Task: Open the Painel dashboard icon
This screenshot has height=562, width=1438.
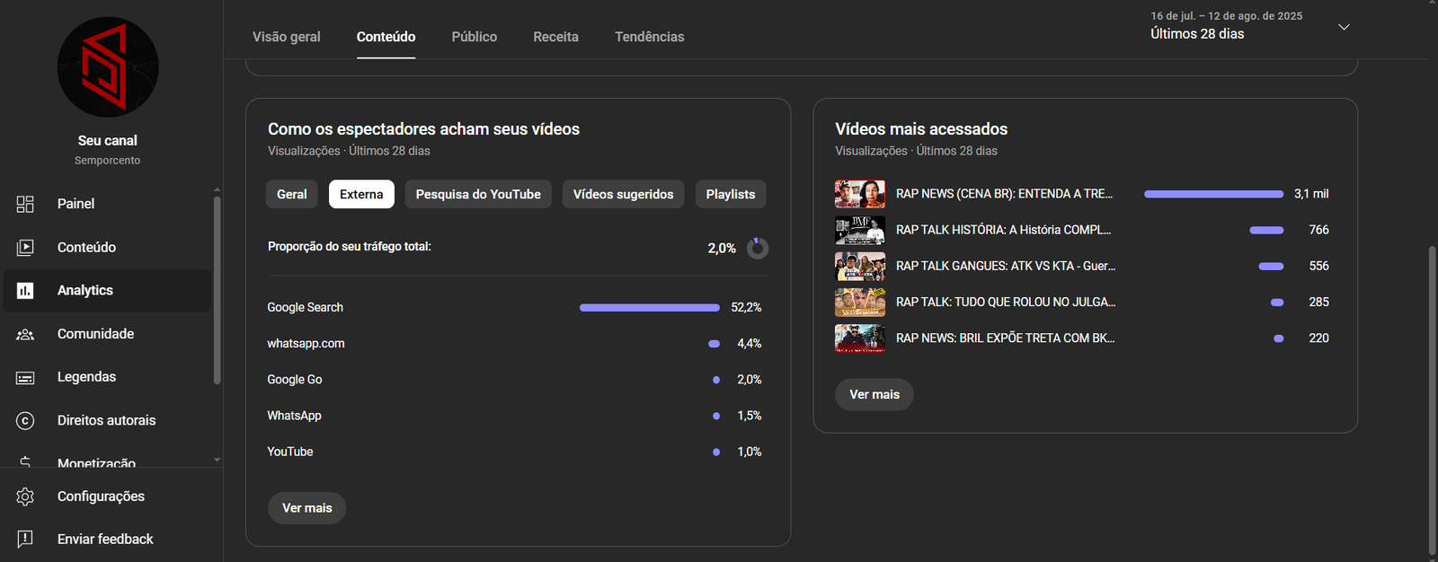Action: tap(25, 204)
